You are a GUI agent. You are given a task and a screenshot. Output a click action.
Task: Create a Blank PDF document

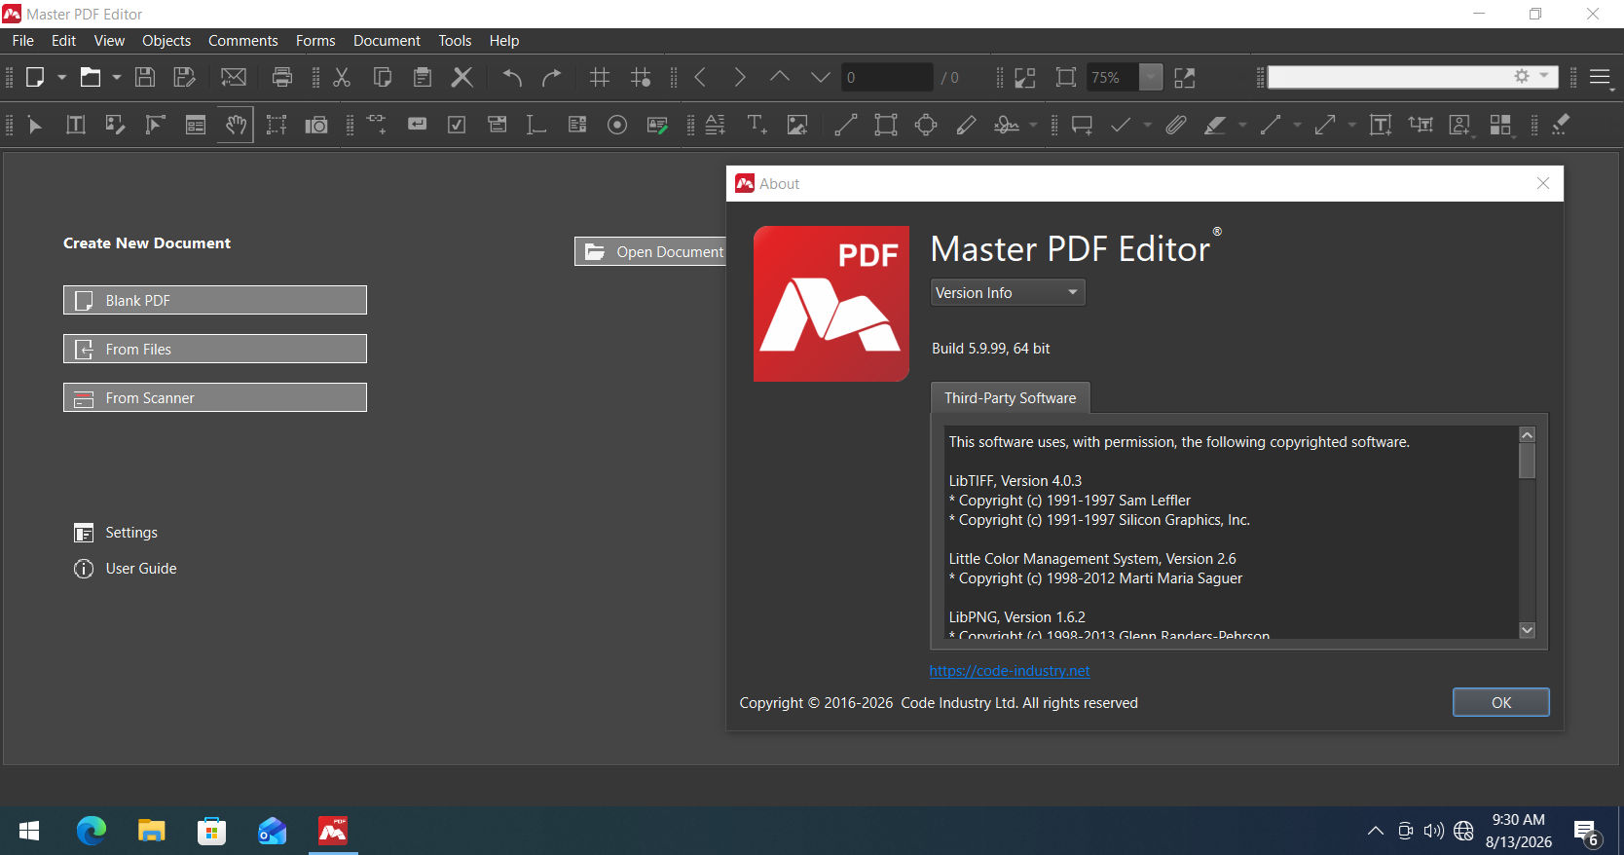pyautogui.click(x=215, y=300)
